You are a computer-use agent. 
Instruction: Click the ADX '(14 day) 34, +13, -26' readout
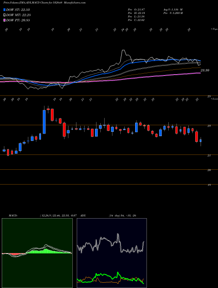(123, 215)
